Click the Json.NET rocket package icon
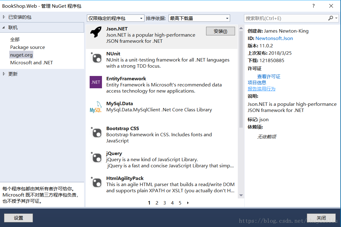This screenshot has width=341, height=227. (x=96, y=32)
